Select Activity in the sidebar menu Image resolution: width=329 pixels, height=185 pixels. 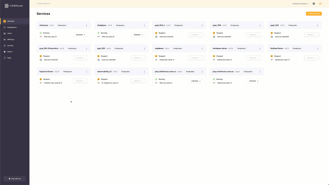pyautogui.click(x=10, y=46)
